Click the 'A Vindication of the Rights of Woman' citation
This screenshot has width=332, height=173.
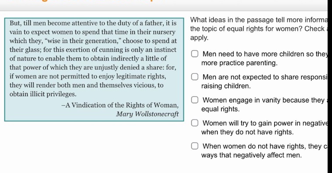(x=120, y=105)
